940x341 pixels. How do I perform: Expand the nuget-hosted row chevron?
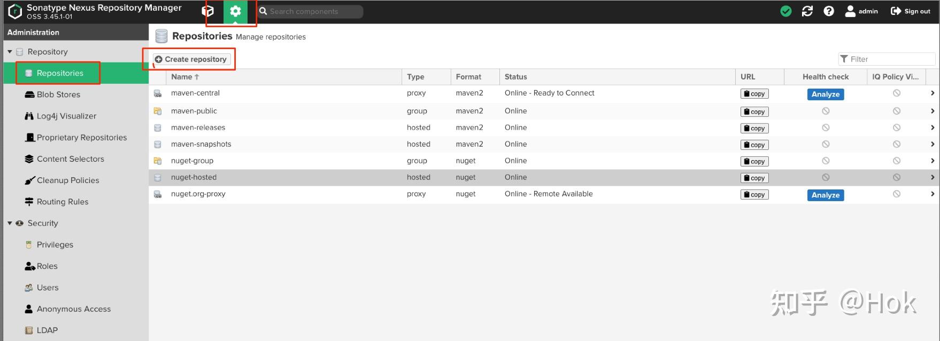tap(932, 177)
